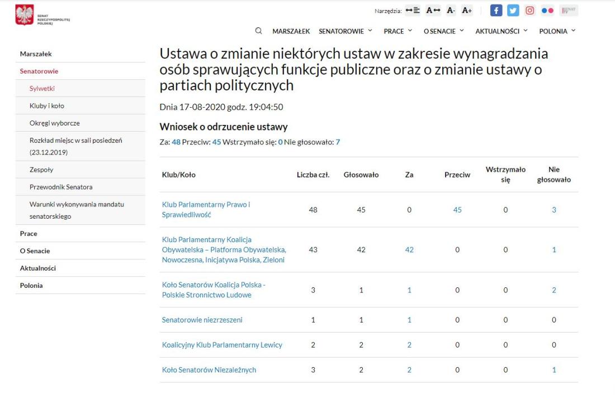Expand the Polonia menu chevron
Image resolution: width=615 pixels, height=395 pixels.
574,31
